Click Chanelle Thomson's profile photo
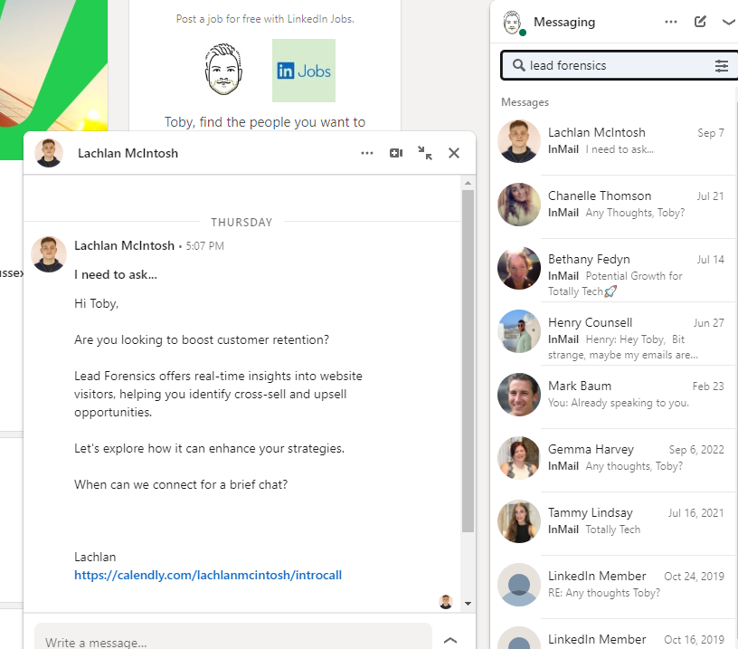 519,205
